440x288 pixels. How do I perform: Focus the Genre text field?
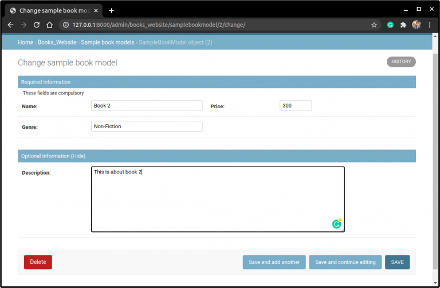pyautogui.click(x=147, y=127)
